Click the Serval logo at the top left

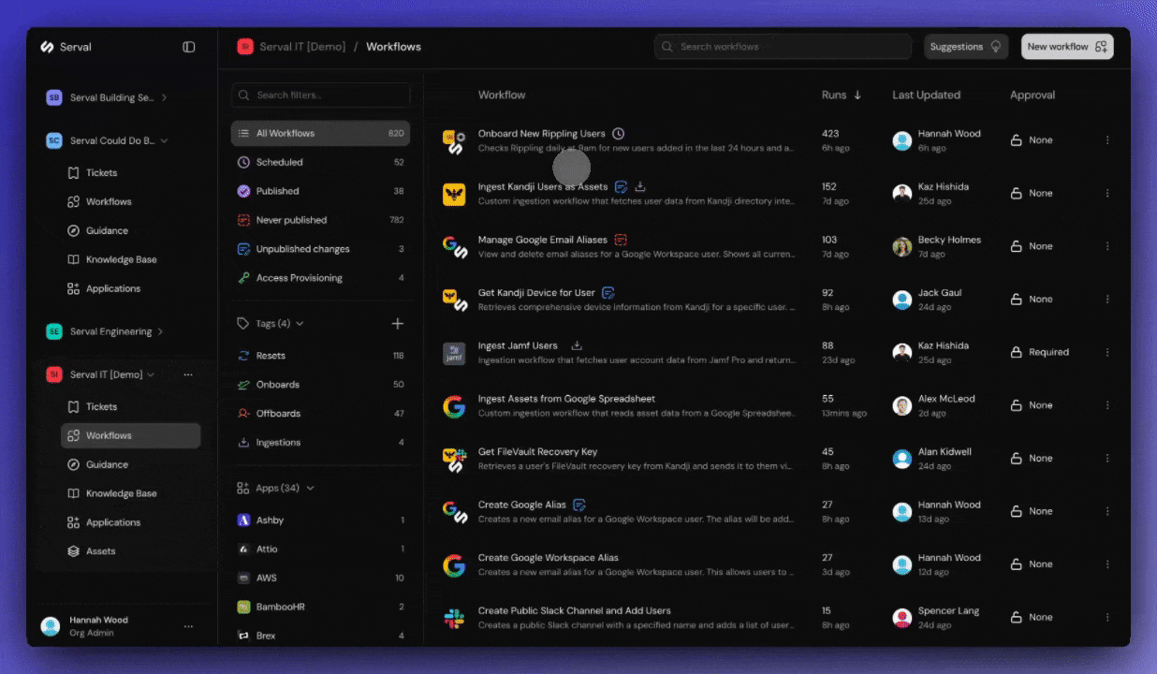[x=46, y=46]
